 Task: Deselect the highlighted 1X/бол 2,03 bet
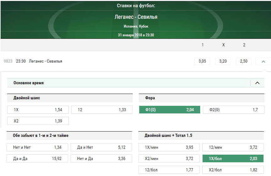(x=233, y=158)
